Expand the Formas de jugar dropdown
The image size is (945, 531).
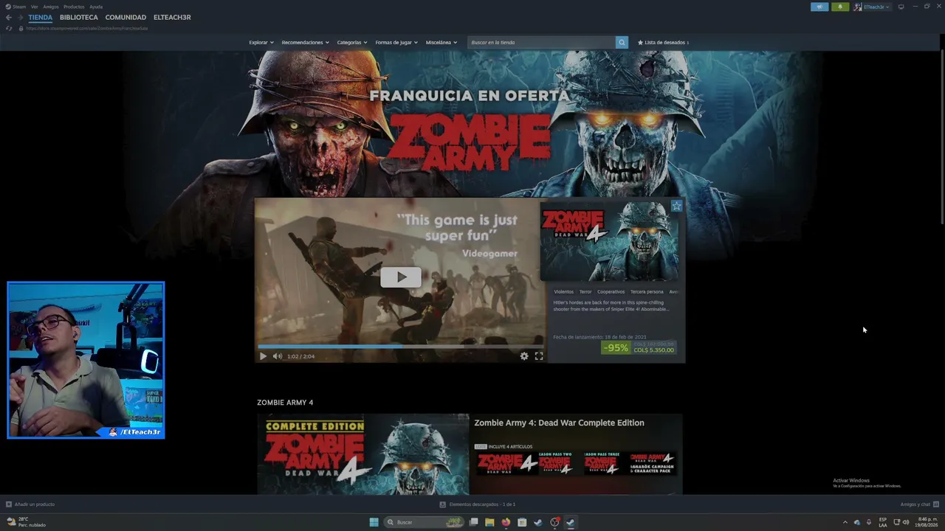pyautogui.click(x=396, y=42)
